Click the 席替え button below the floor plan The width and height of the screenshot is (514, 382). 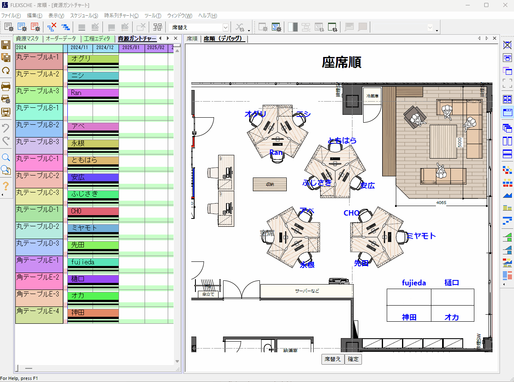[333, 359]
